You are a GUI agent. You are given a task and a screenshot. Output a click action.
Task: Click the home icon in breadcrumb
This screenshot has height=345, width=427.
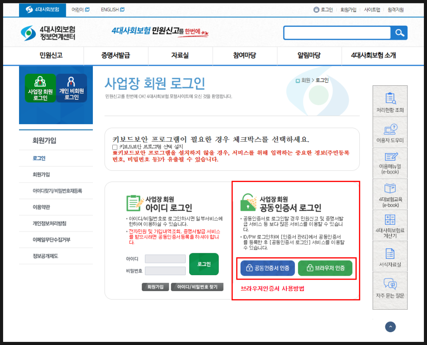tap(297, 80)
